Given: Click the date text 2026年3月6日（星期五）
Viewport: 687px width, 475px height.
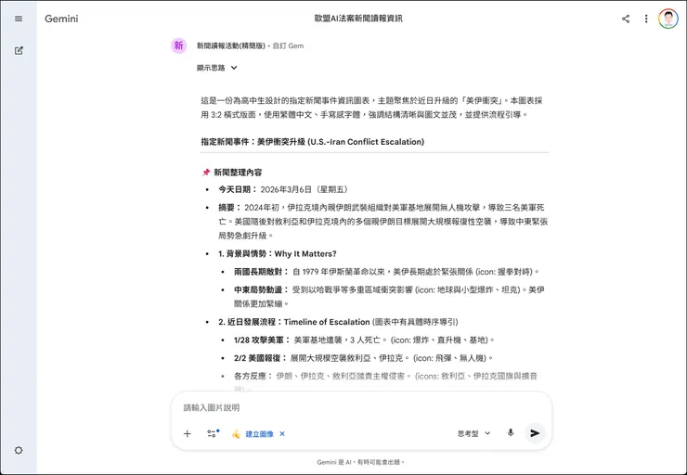Looking at the screenshot, I should pyautogui.click(x=305, y=189).
